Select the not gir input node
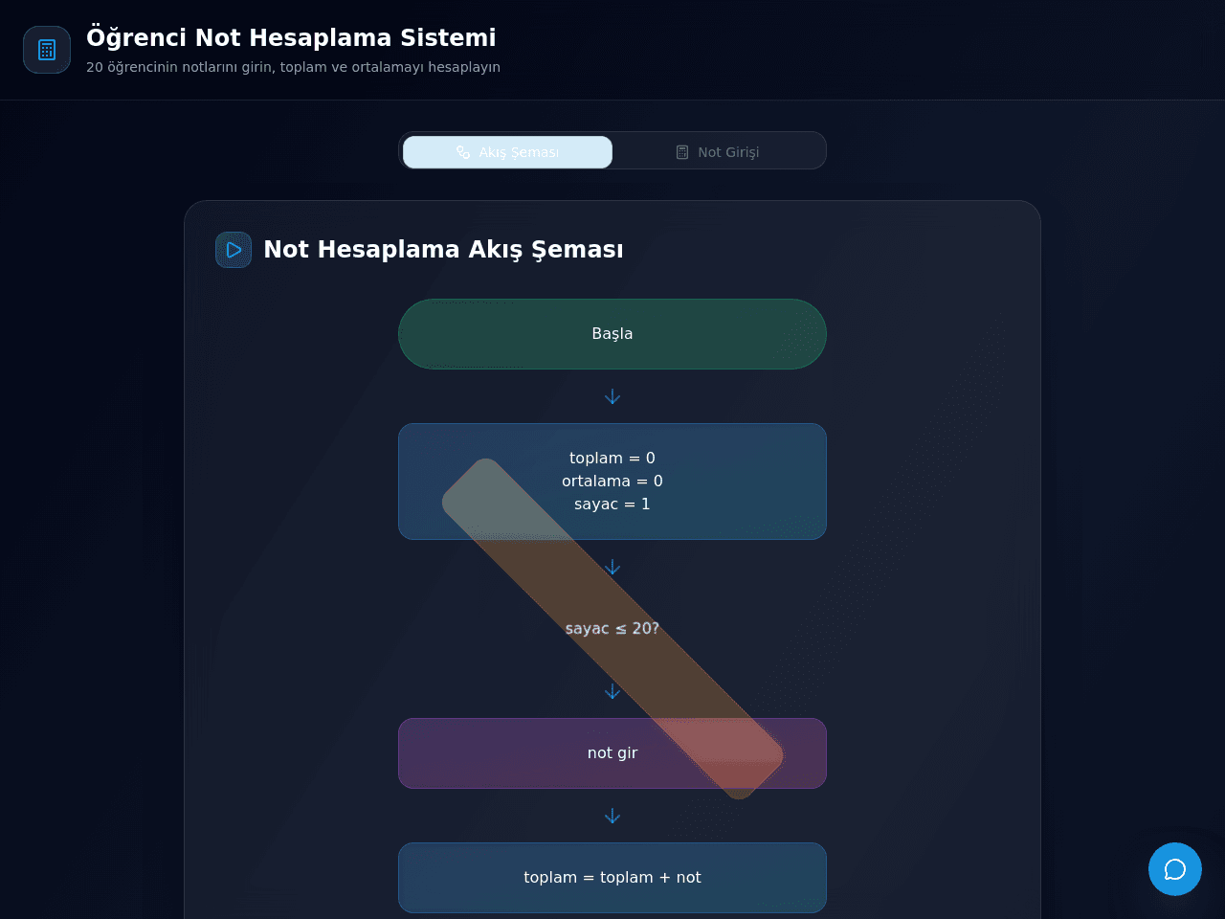This screenshot has width=1225, height=919. tap(612, 753)
